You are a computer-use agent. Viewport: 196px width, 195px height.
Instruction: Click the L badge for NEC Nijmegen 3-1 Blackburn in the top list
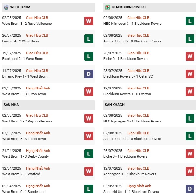pyautogui.click(x=190, y=21)
